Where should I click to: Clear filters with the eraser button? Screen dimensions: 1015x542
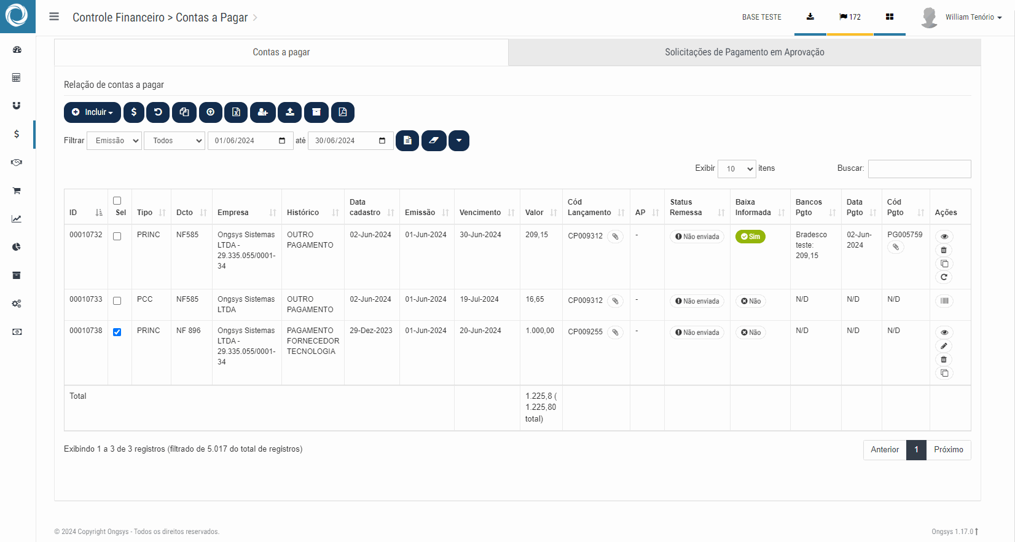[434, 141]
